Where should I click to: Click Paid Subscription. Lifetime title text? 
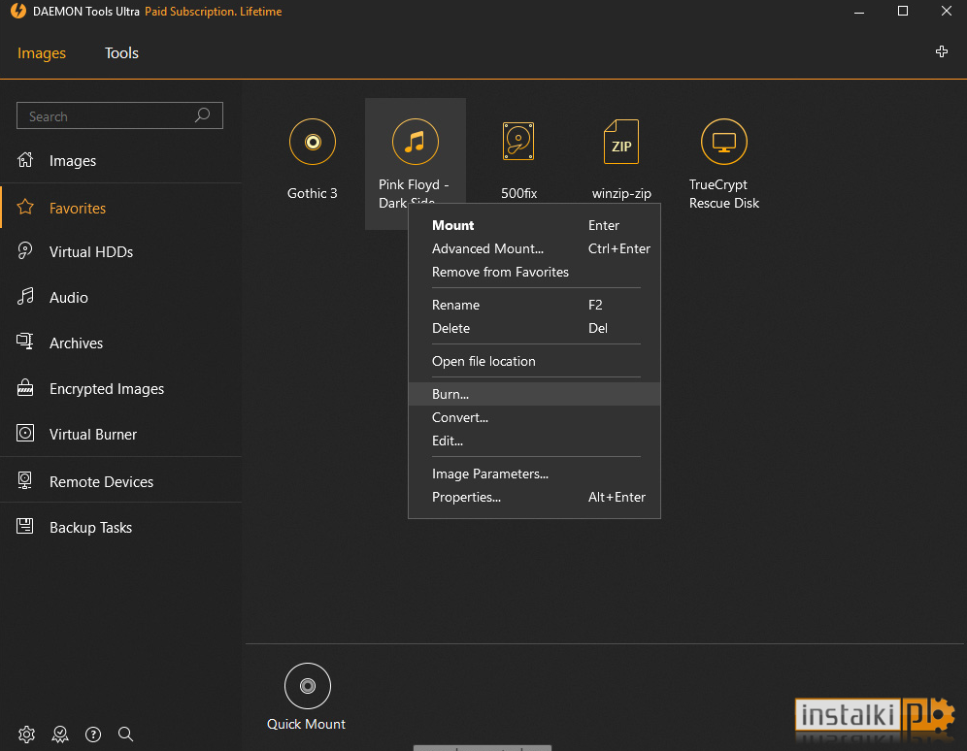pyautogui.click(x=214, y=12)
